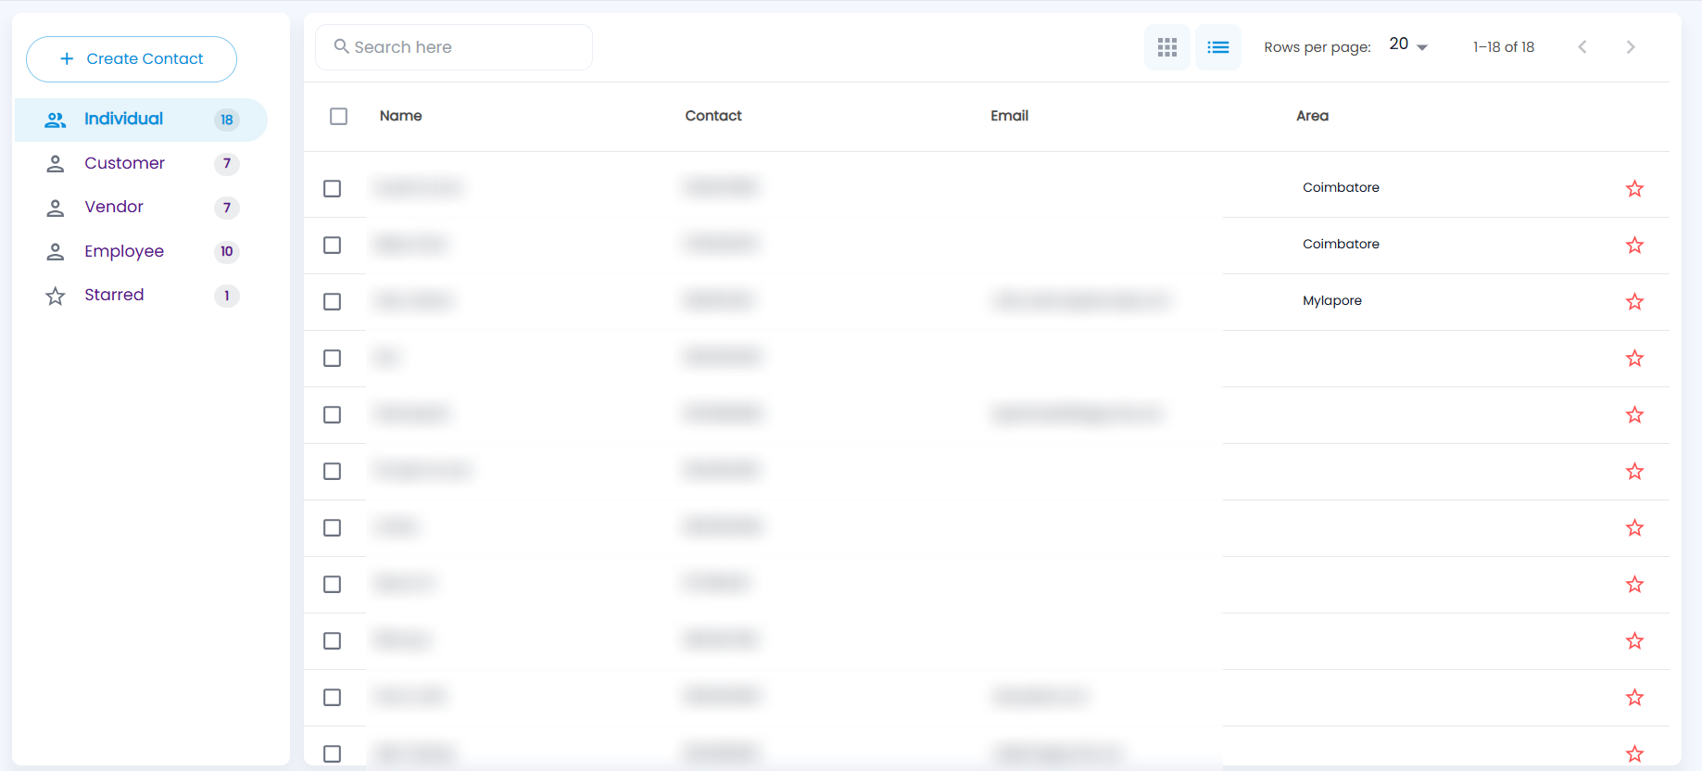Screen dimensions: 1702x771
Task: Click the Contact column header
Action: pos(713,116)
